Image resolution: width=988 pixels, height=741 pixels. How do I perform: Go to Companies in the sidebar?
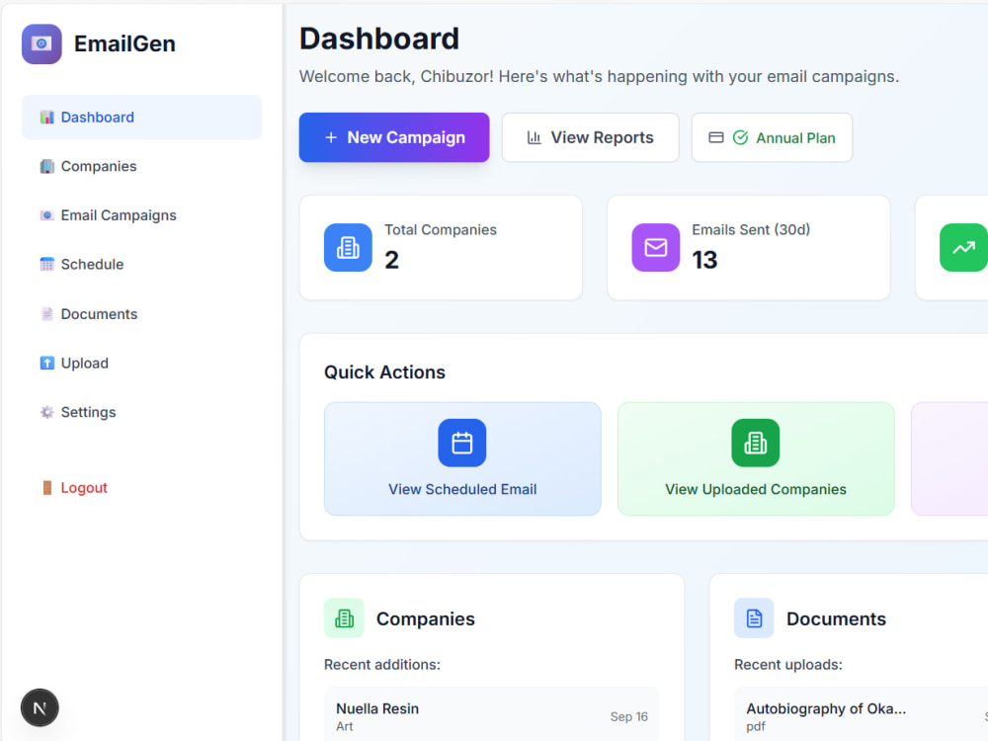point(141,166)
